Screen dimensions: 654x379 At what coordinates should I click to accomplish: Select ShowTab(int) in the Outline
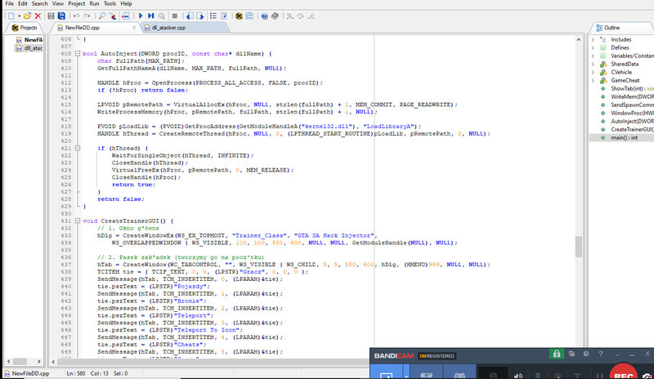(627, 88)
